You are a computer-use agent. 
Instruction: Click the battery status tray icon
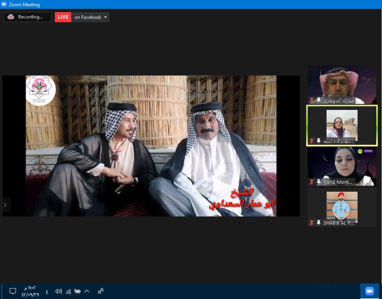tap(77, 291)
